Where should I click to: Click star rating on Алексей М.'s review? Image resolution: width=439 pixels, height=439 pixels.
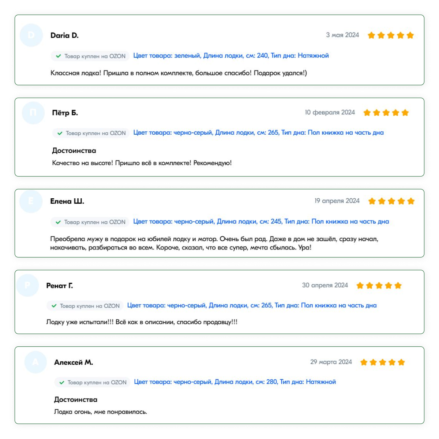[x=383, y=362]
